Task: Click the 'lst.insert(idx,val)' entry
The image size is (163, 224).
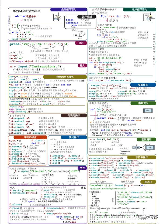Action: [22, 124]
